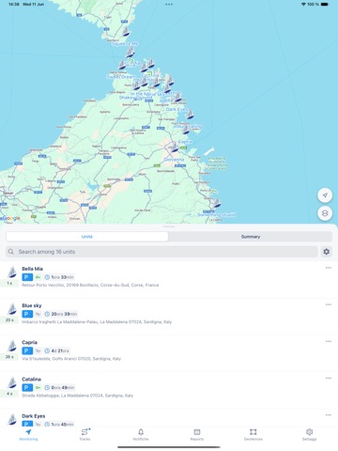This screenshot has height=451, width=338.
Task: Open unit list settings gear
Action: (327, 252)
